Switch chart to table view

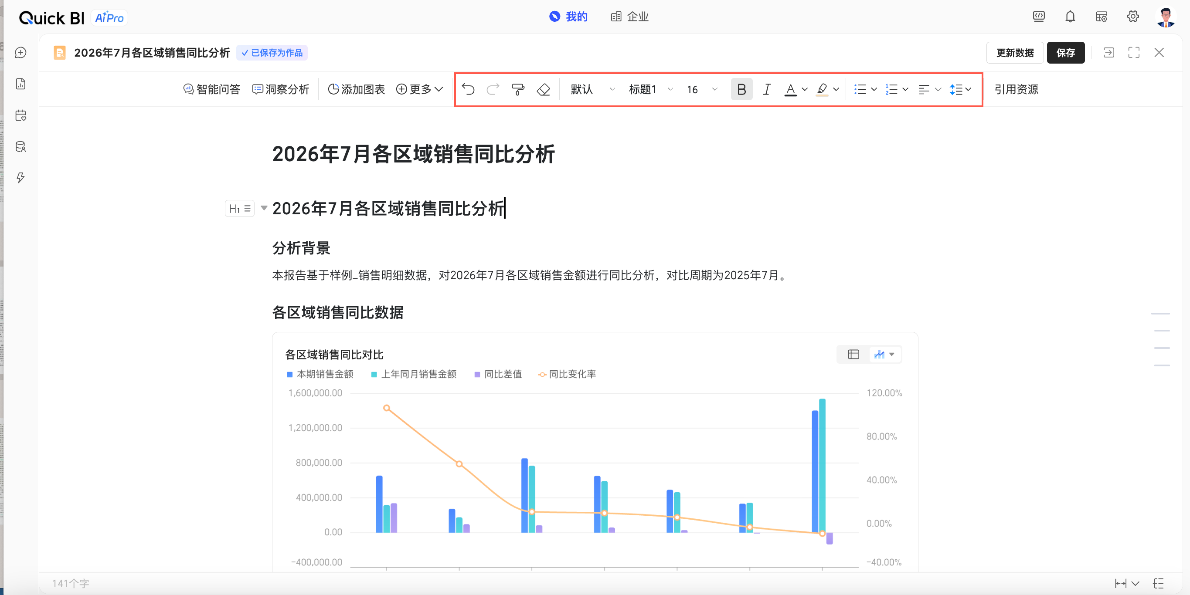click(x=853, y=354)
